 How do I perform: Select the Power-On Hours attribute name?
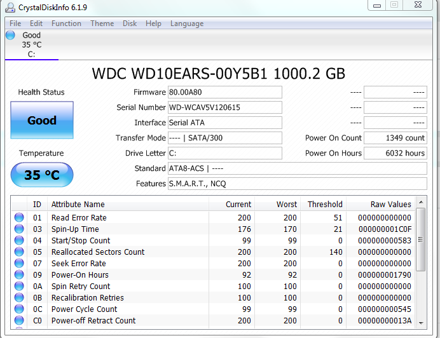tap(80, 275)
